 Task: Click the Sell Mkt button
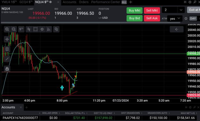click(x=152, y=11)
